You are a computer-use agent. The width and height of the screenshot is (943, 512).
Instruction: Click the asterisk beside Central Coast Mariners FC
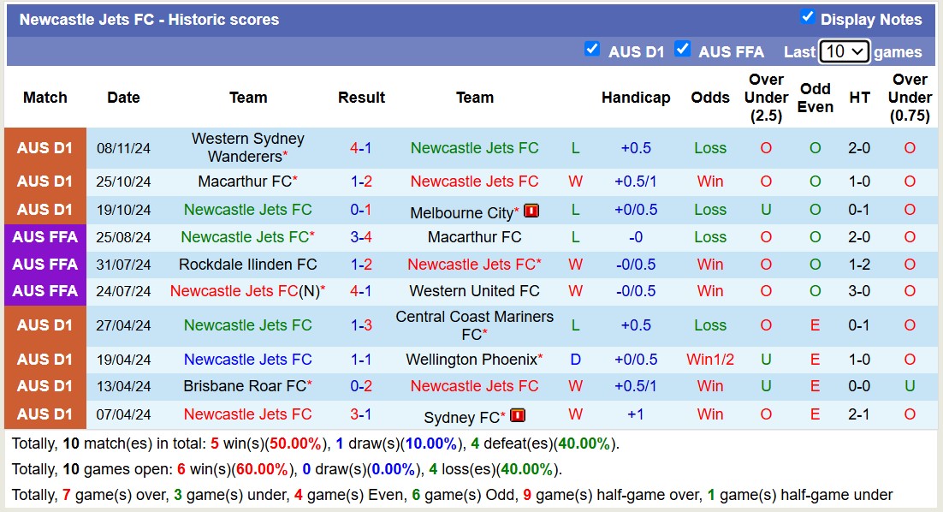click(x=485, y=332)
